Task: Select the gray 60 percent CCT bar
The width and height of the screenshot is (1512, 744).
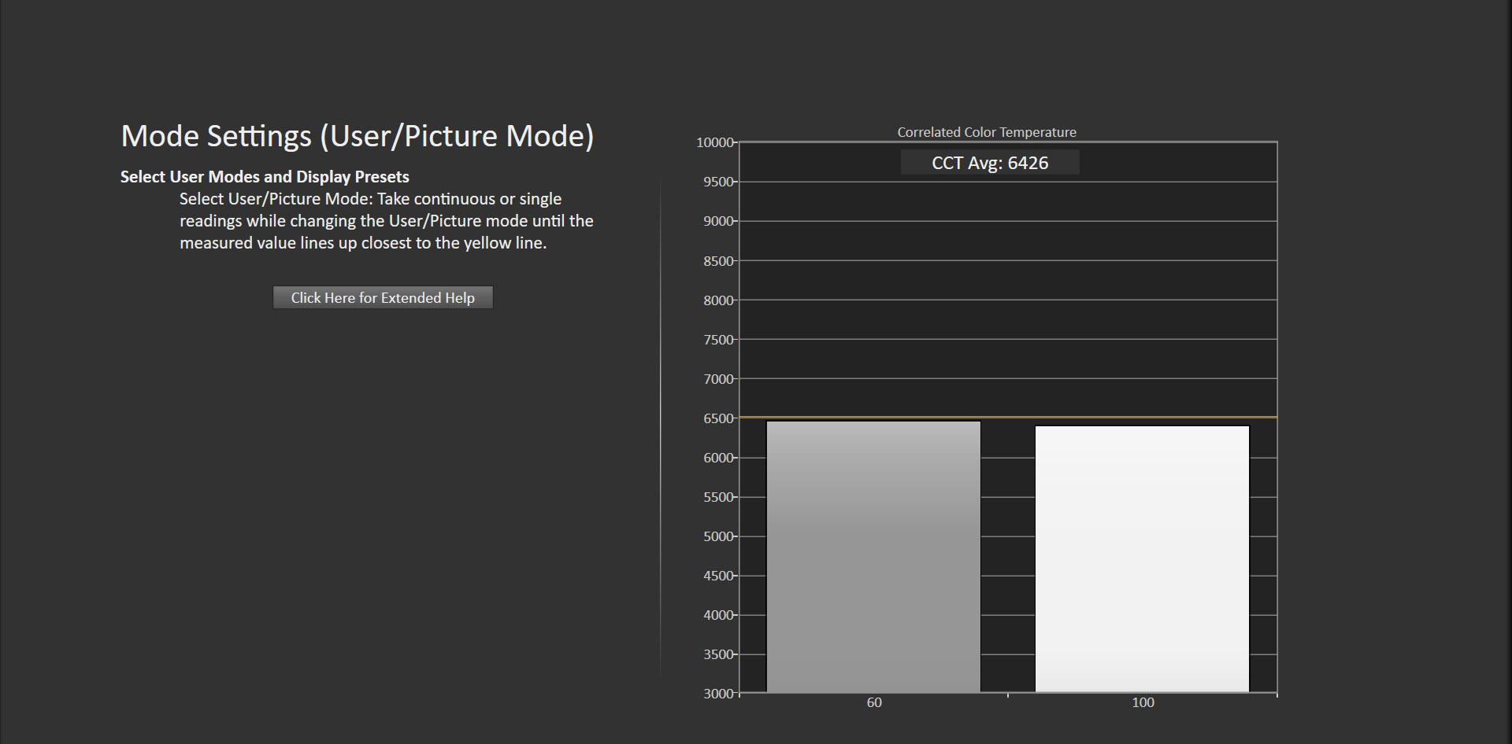Action: 873,557
